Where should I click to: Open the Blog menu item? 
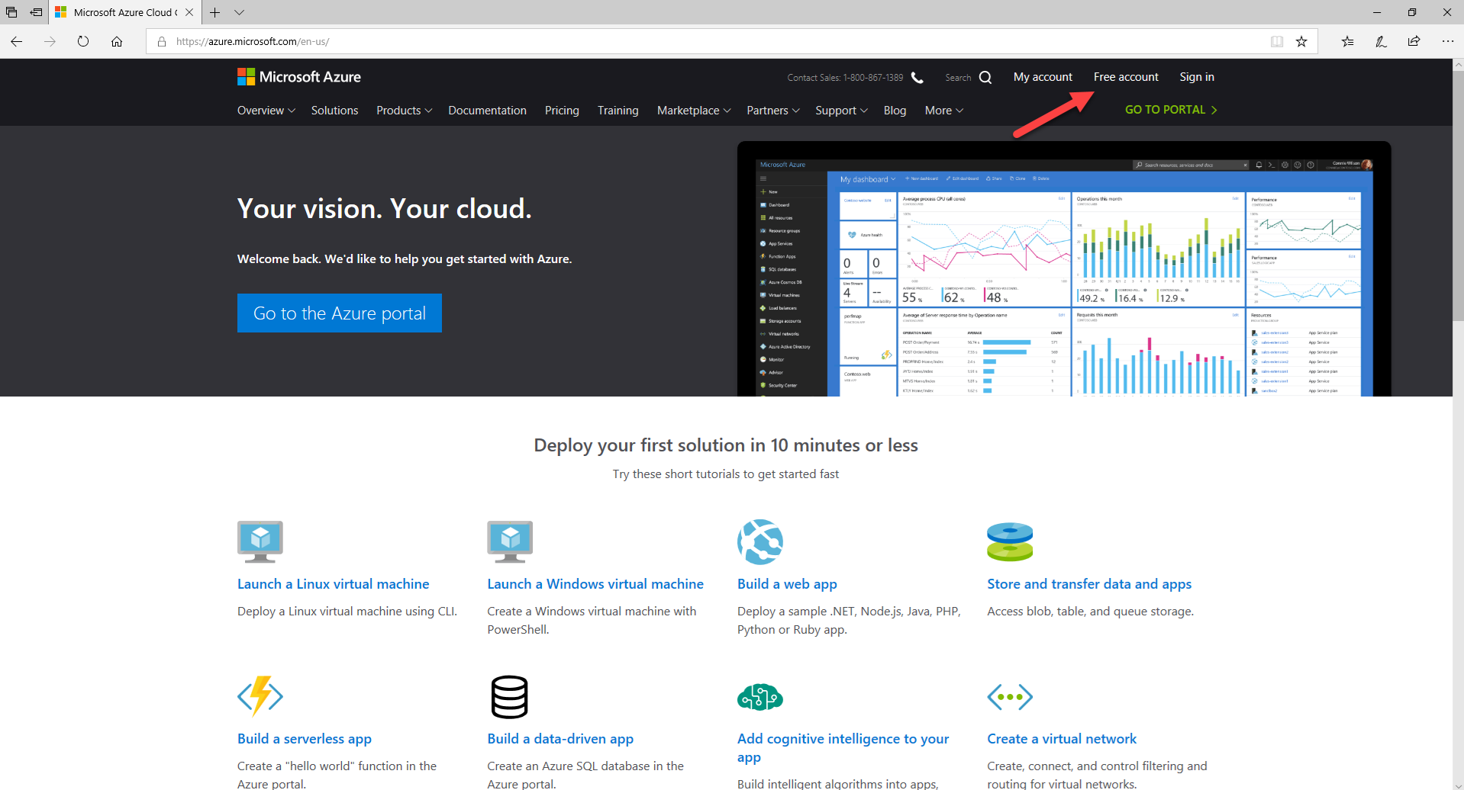point(895,111)
